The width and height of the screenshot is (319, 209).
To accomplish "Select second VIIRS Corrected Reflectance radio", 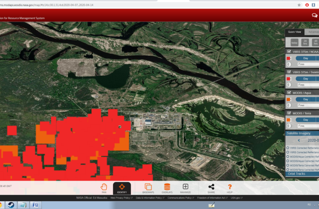I will point(288,152).
